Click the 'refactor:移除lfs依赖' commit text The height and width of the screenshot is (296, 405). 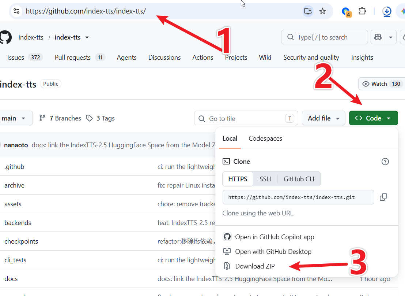[x=186, y=241]
